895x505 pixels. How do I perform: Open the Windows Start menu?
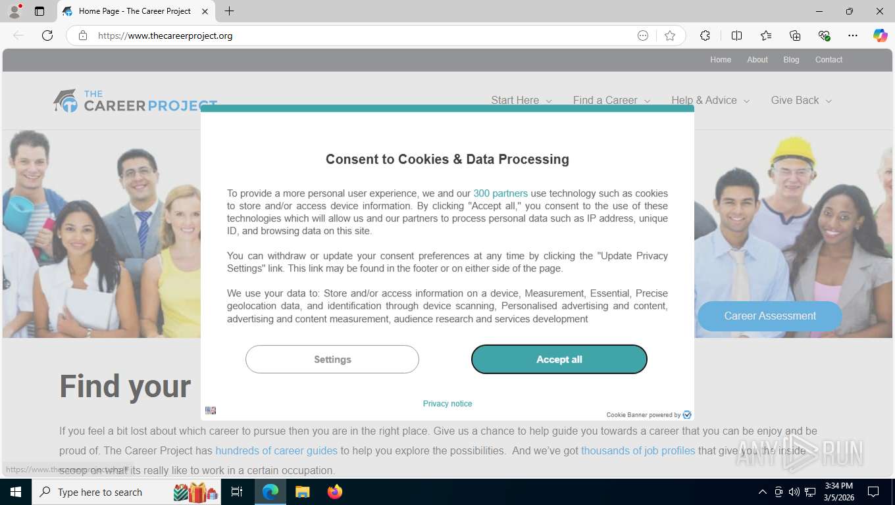(15, 492)
